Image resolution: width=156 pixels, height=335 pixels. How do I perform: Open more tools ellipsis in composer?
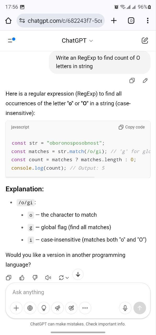tap(85, 308)
